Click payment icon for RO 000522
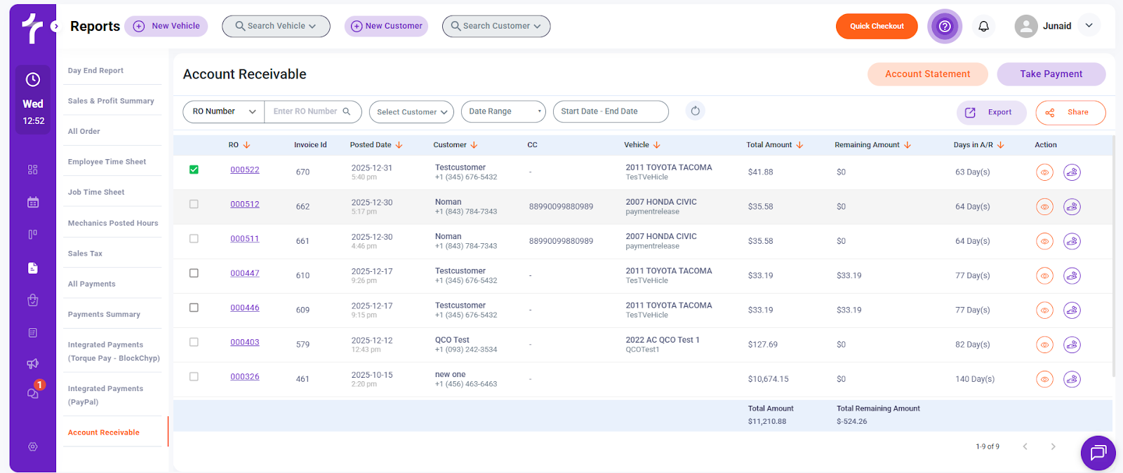The height and width of the screenshot is (473, 1123). [1071, 172]
